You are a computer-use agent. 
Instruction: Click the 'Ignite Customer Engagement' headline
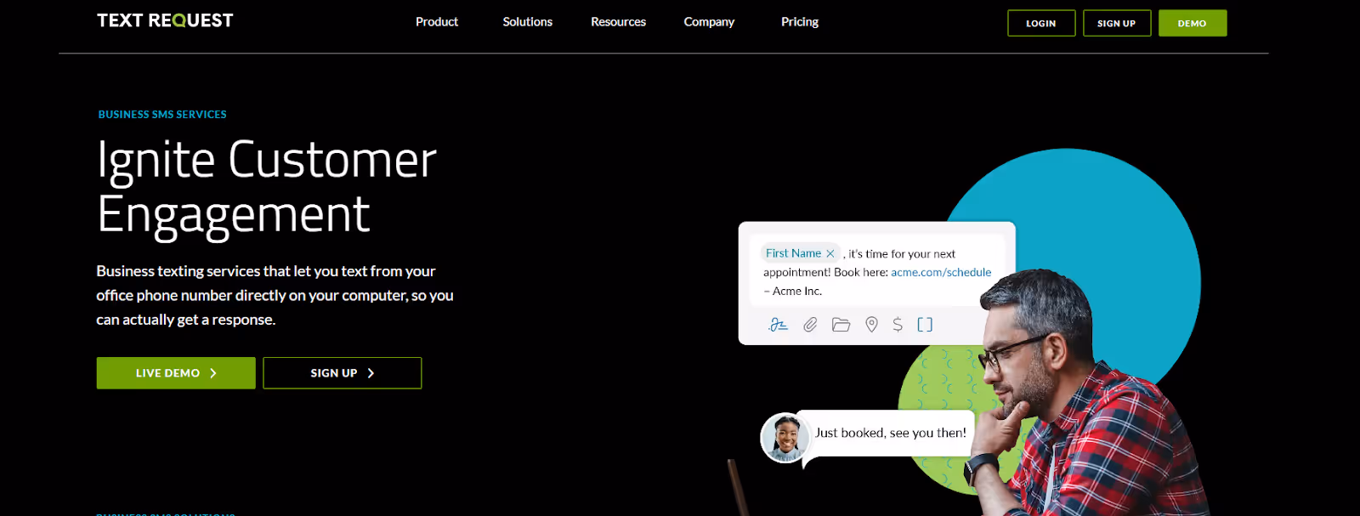[x=267, y=187]
